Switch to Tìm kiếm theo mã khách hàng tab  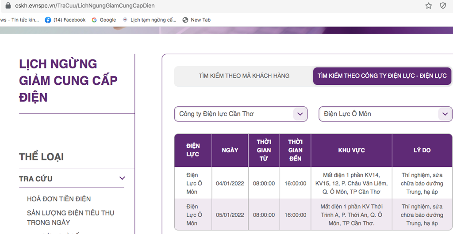(244, 76)
